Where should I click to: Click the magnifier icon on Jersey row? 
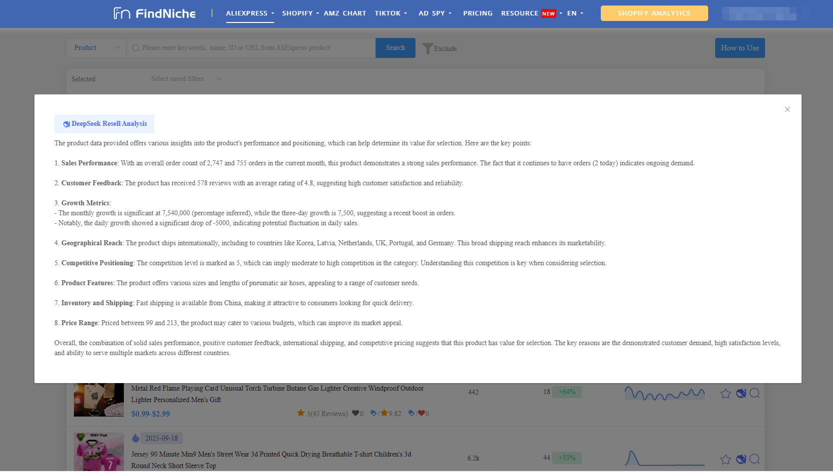point(755,459)
